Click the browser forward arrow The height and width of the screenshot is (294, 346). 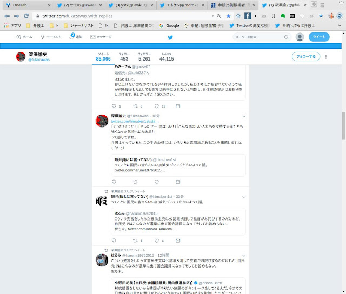[17, 16]
